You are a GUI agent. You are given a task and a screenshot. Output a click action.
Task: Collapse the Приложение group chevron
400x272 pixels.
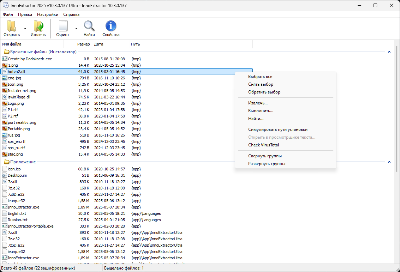[389, 162]
